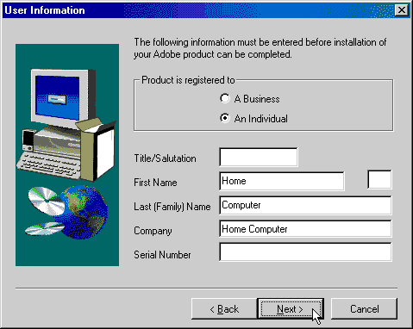The image size is (413, 329).
Task: Click the User Information title bar text
Action: click(45, 10)
